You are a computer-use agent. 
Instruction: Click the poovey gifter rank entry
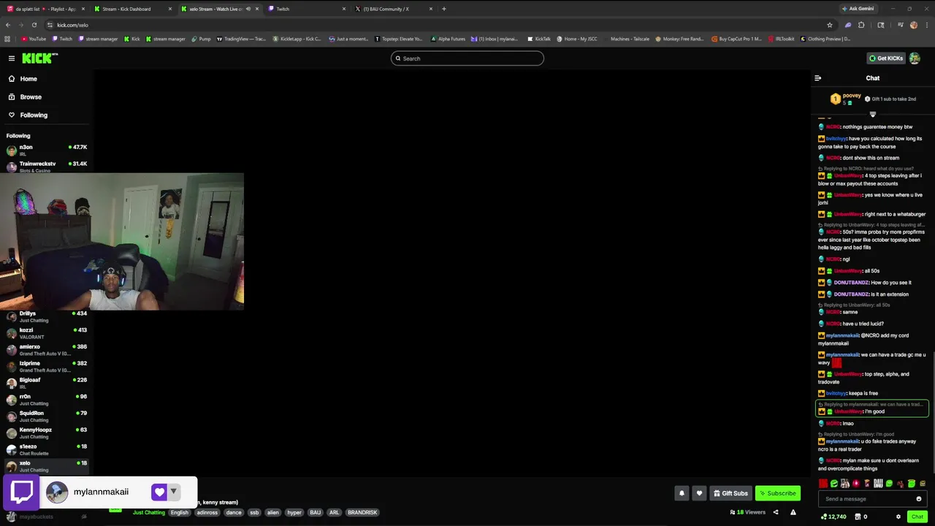[x=847, y=99]
